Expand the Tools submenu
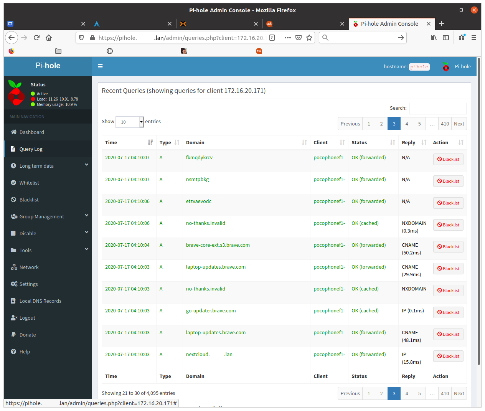 (x=48, y=250)
